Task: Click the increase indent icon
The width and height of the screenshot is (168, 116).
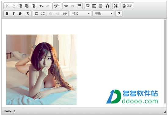Action: [57, 13]
